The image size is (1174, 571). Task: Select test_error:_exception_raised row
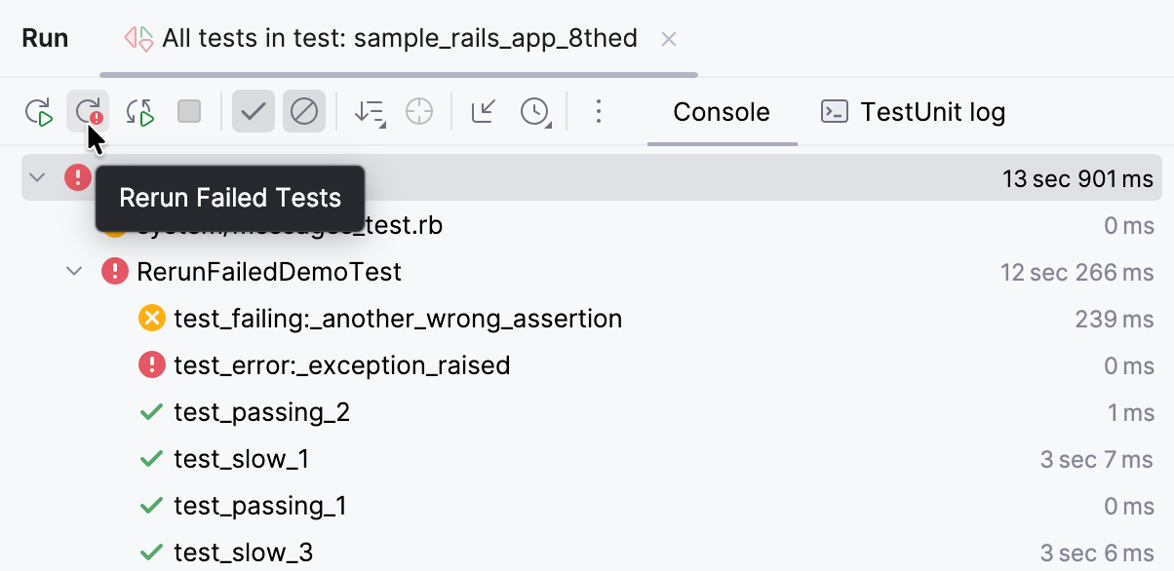point(592,365)
